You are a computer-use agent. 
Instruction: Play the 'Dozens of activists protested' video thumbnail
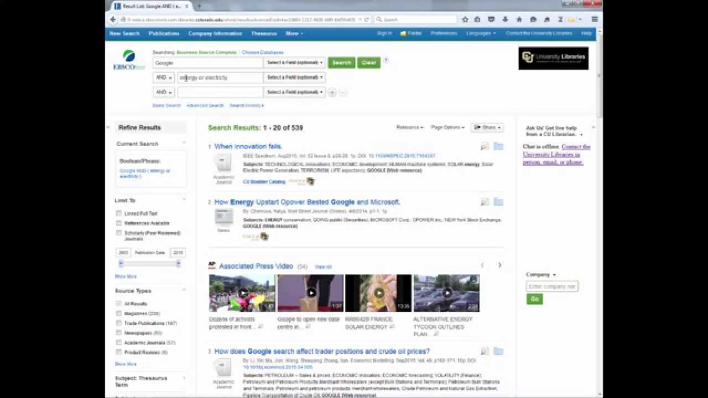[242, 293]
